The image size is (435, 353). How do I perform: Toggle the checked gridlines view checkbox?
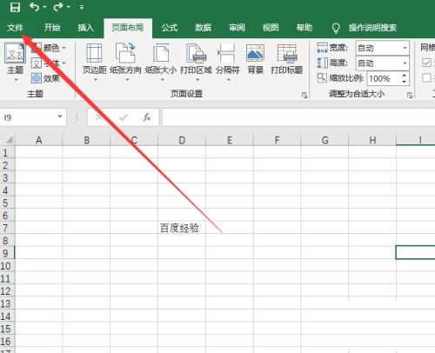426,63
